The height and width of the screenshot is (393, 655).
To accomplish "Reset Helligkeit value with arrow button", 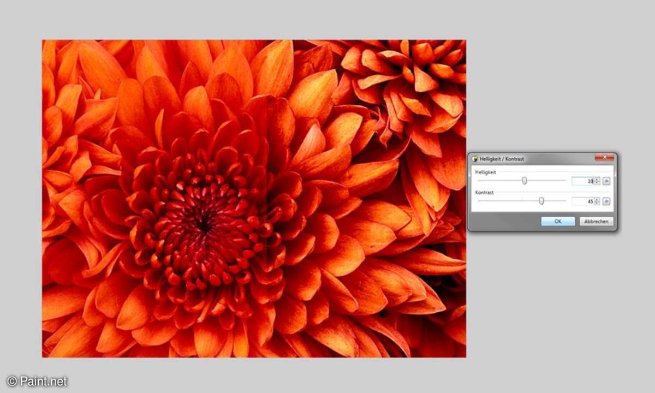I will click(606, 181).
